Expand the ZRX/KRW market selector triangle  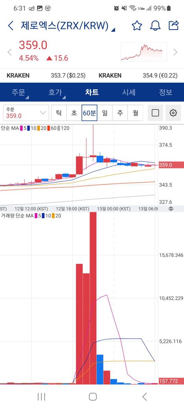coord(113,30)
